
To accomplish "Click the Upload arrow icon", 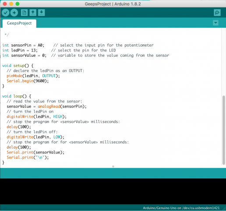I will [14, 13].
